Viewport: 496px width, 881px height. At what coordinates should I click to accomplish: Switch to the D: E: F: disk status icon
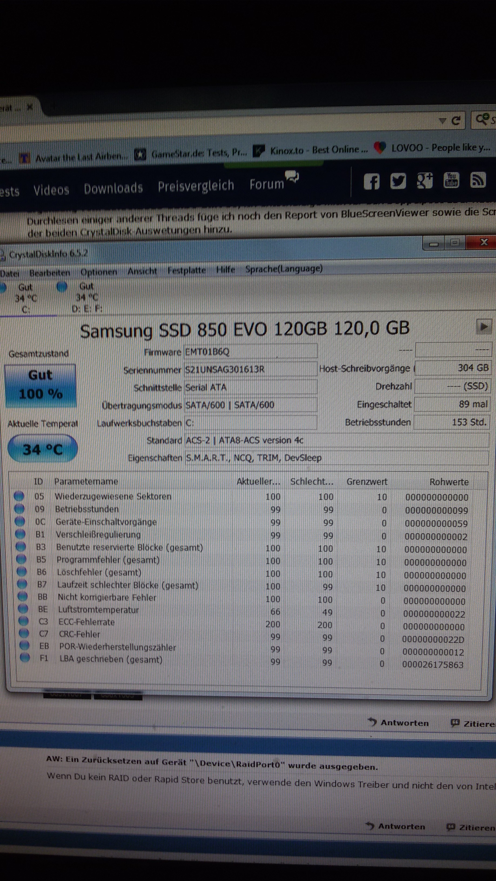point(62,287)
